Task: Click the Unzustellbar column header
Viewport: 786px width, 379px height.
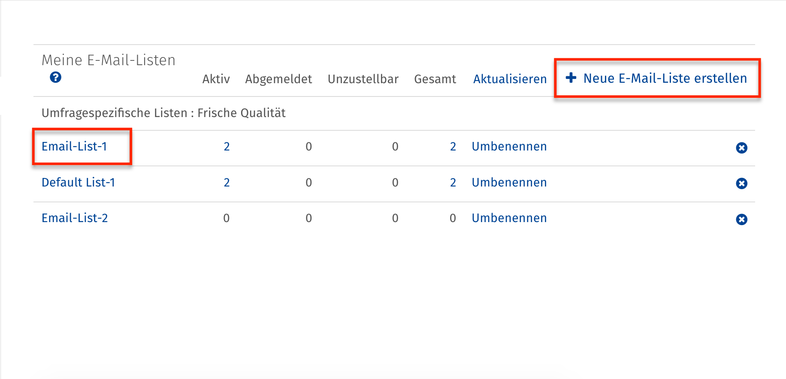Action: point(363,79)
